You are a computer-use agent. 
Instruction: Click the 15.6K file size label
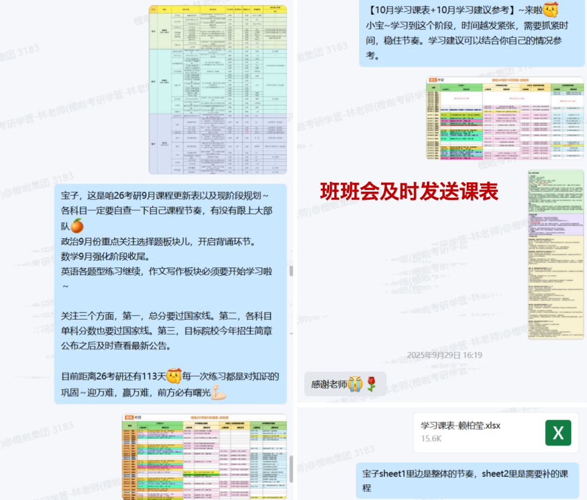pos(431,439)
